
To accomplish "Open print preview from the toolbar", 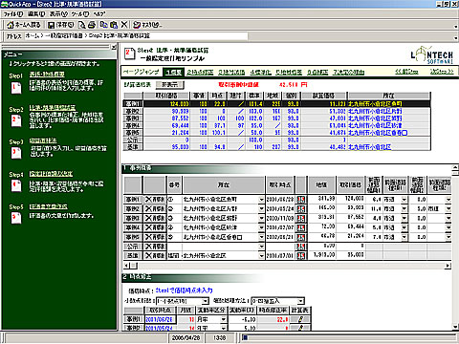I will click(x=82, y=25).
